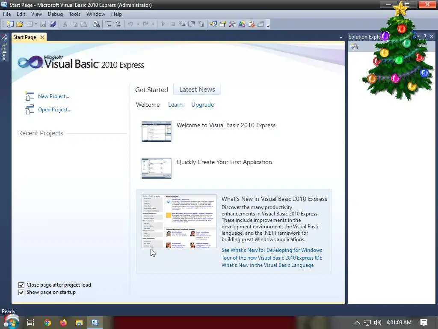Toggle Close page after project load checkbox
The image size is (438, 329).
(x=21, y=285)
